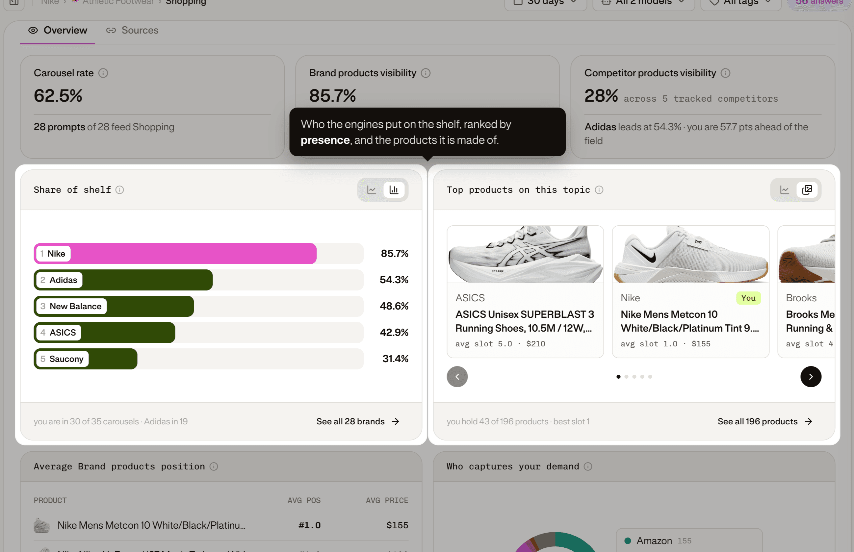
Task: Click See all 196 products link
Action: [765, 421]
